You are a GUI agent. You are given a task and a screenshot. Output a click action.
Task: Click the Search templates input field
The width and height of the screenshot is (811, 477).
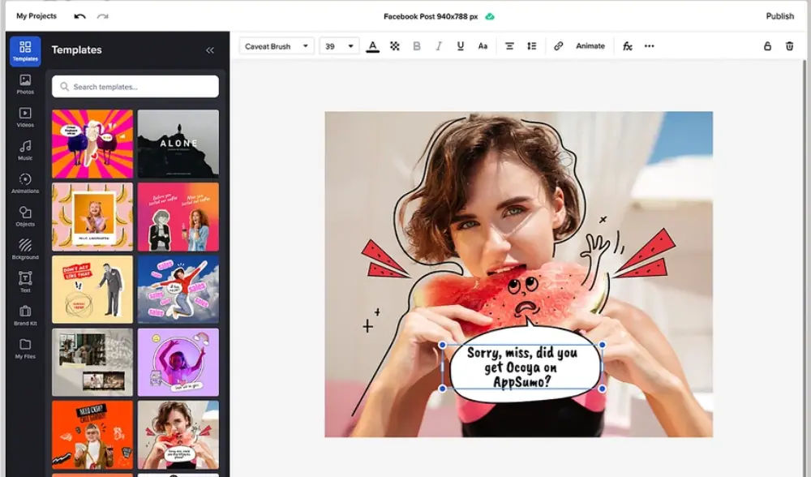click(x=135, y=87)
